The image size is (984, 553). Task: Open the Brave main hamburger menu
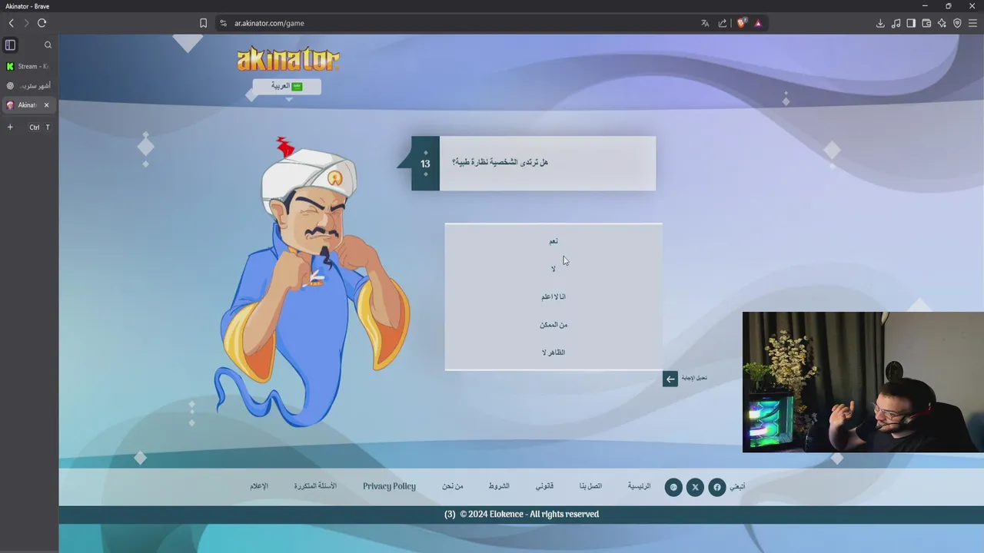point(972,23)
